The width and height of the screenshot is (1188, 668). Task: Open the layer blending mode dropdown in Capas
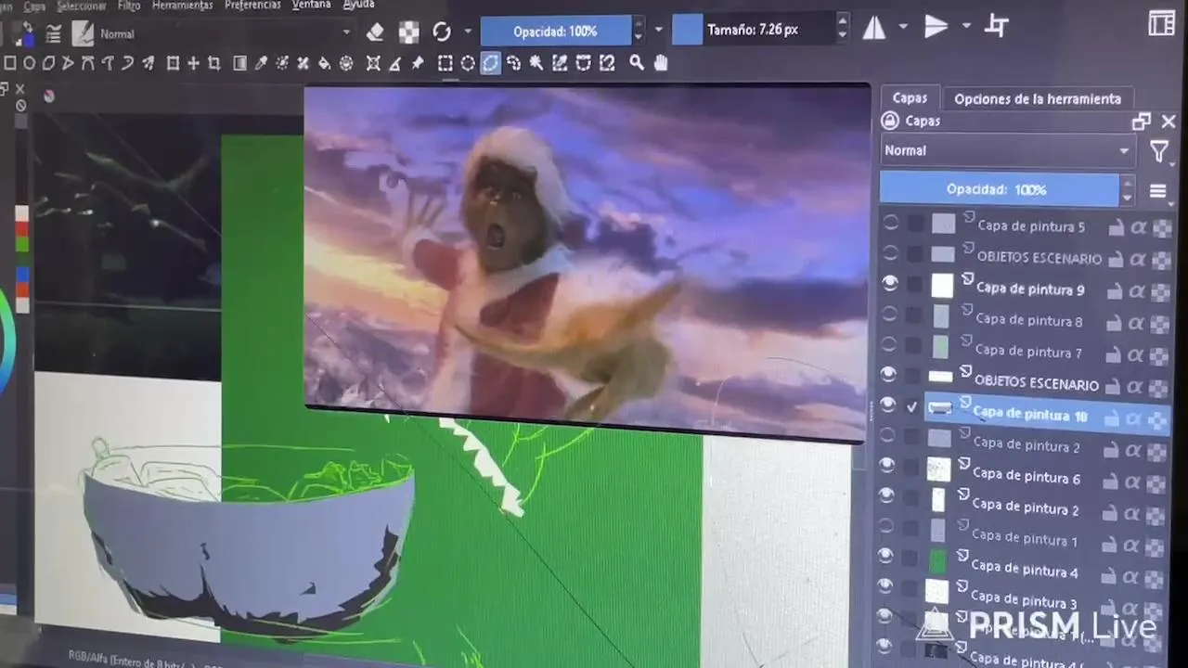[x=1007, y=150]
